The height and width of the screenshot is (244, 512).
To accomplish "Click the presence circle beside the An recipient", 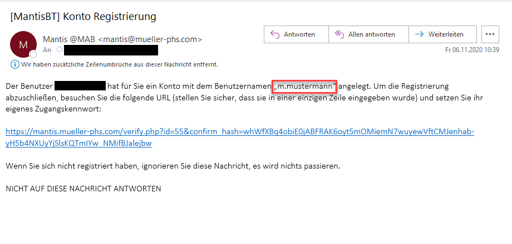I will click(x=59, y=50).
